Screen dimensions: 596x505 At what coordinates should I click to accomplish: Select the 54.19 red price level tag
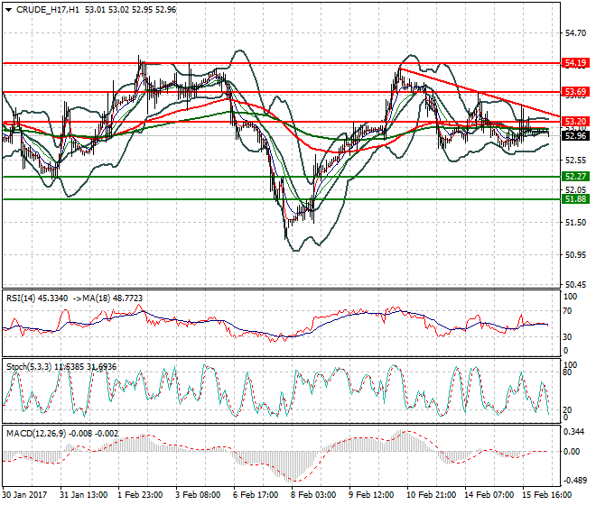[575, 63]
